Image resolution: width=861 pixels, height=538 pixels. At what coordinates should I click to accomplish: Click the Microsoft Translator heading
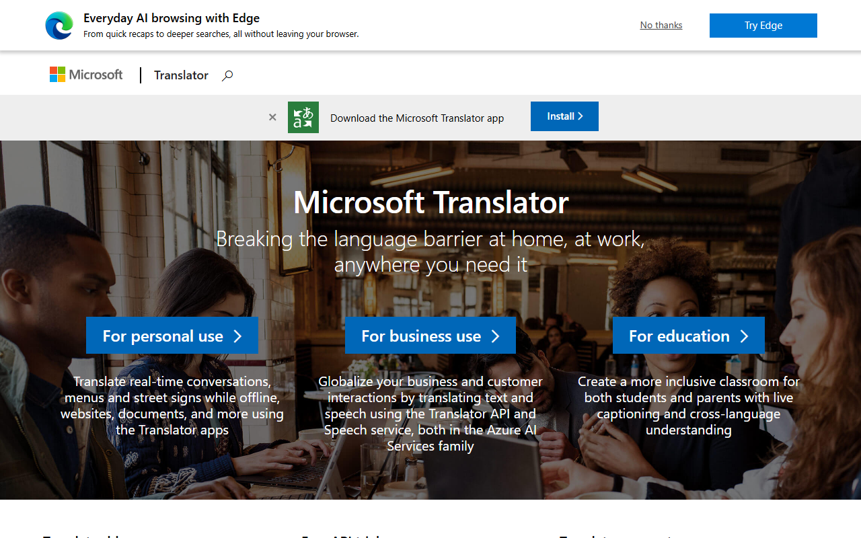click(x=430, y=202)
